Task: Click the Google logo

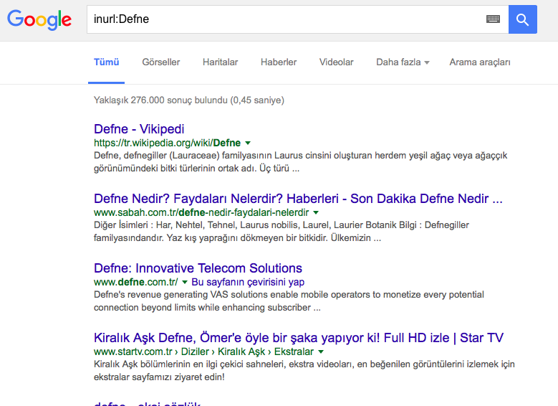Action: pos(39,19)
